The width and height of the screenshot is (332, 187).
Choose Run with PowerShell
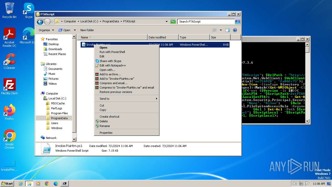pyautogui.click(x=127, y=52)
